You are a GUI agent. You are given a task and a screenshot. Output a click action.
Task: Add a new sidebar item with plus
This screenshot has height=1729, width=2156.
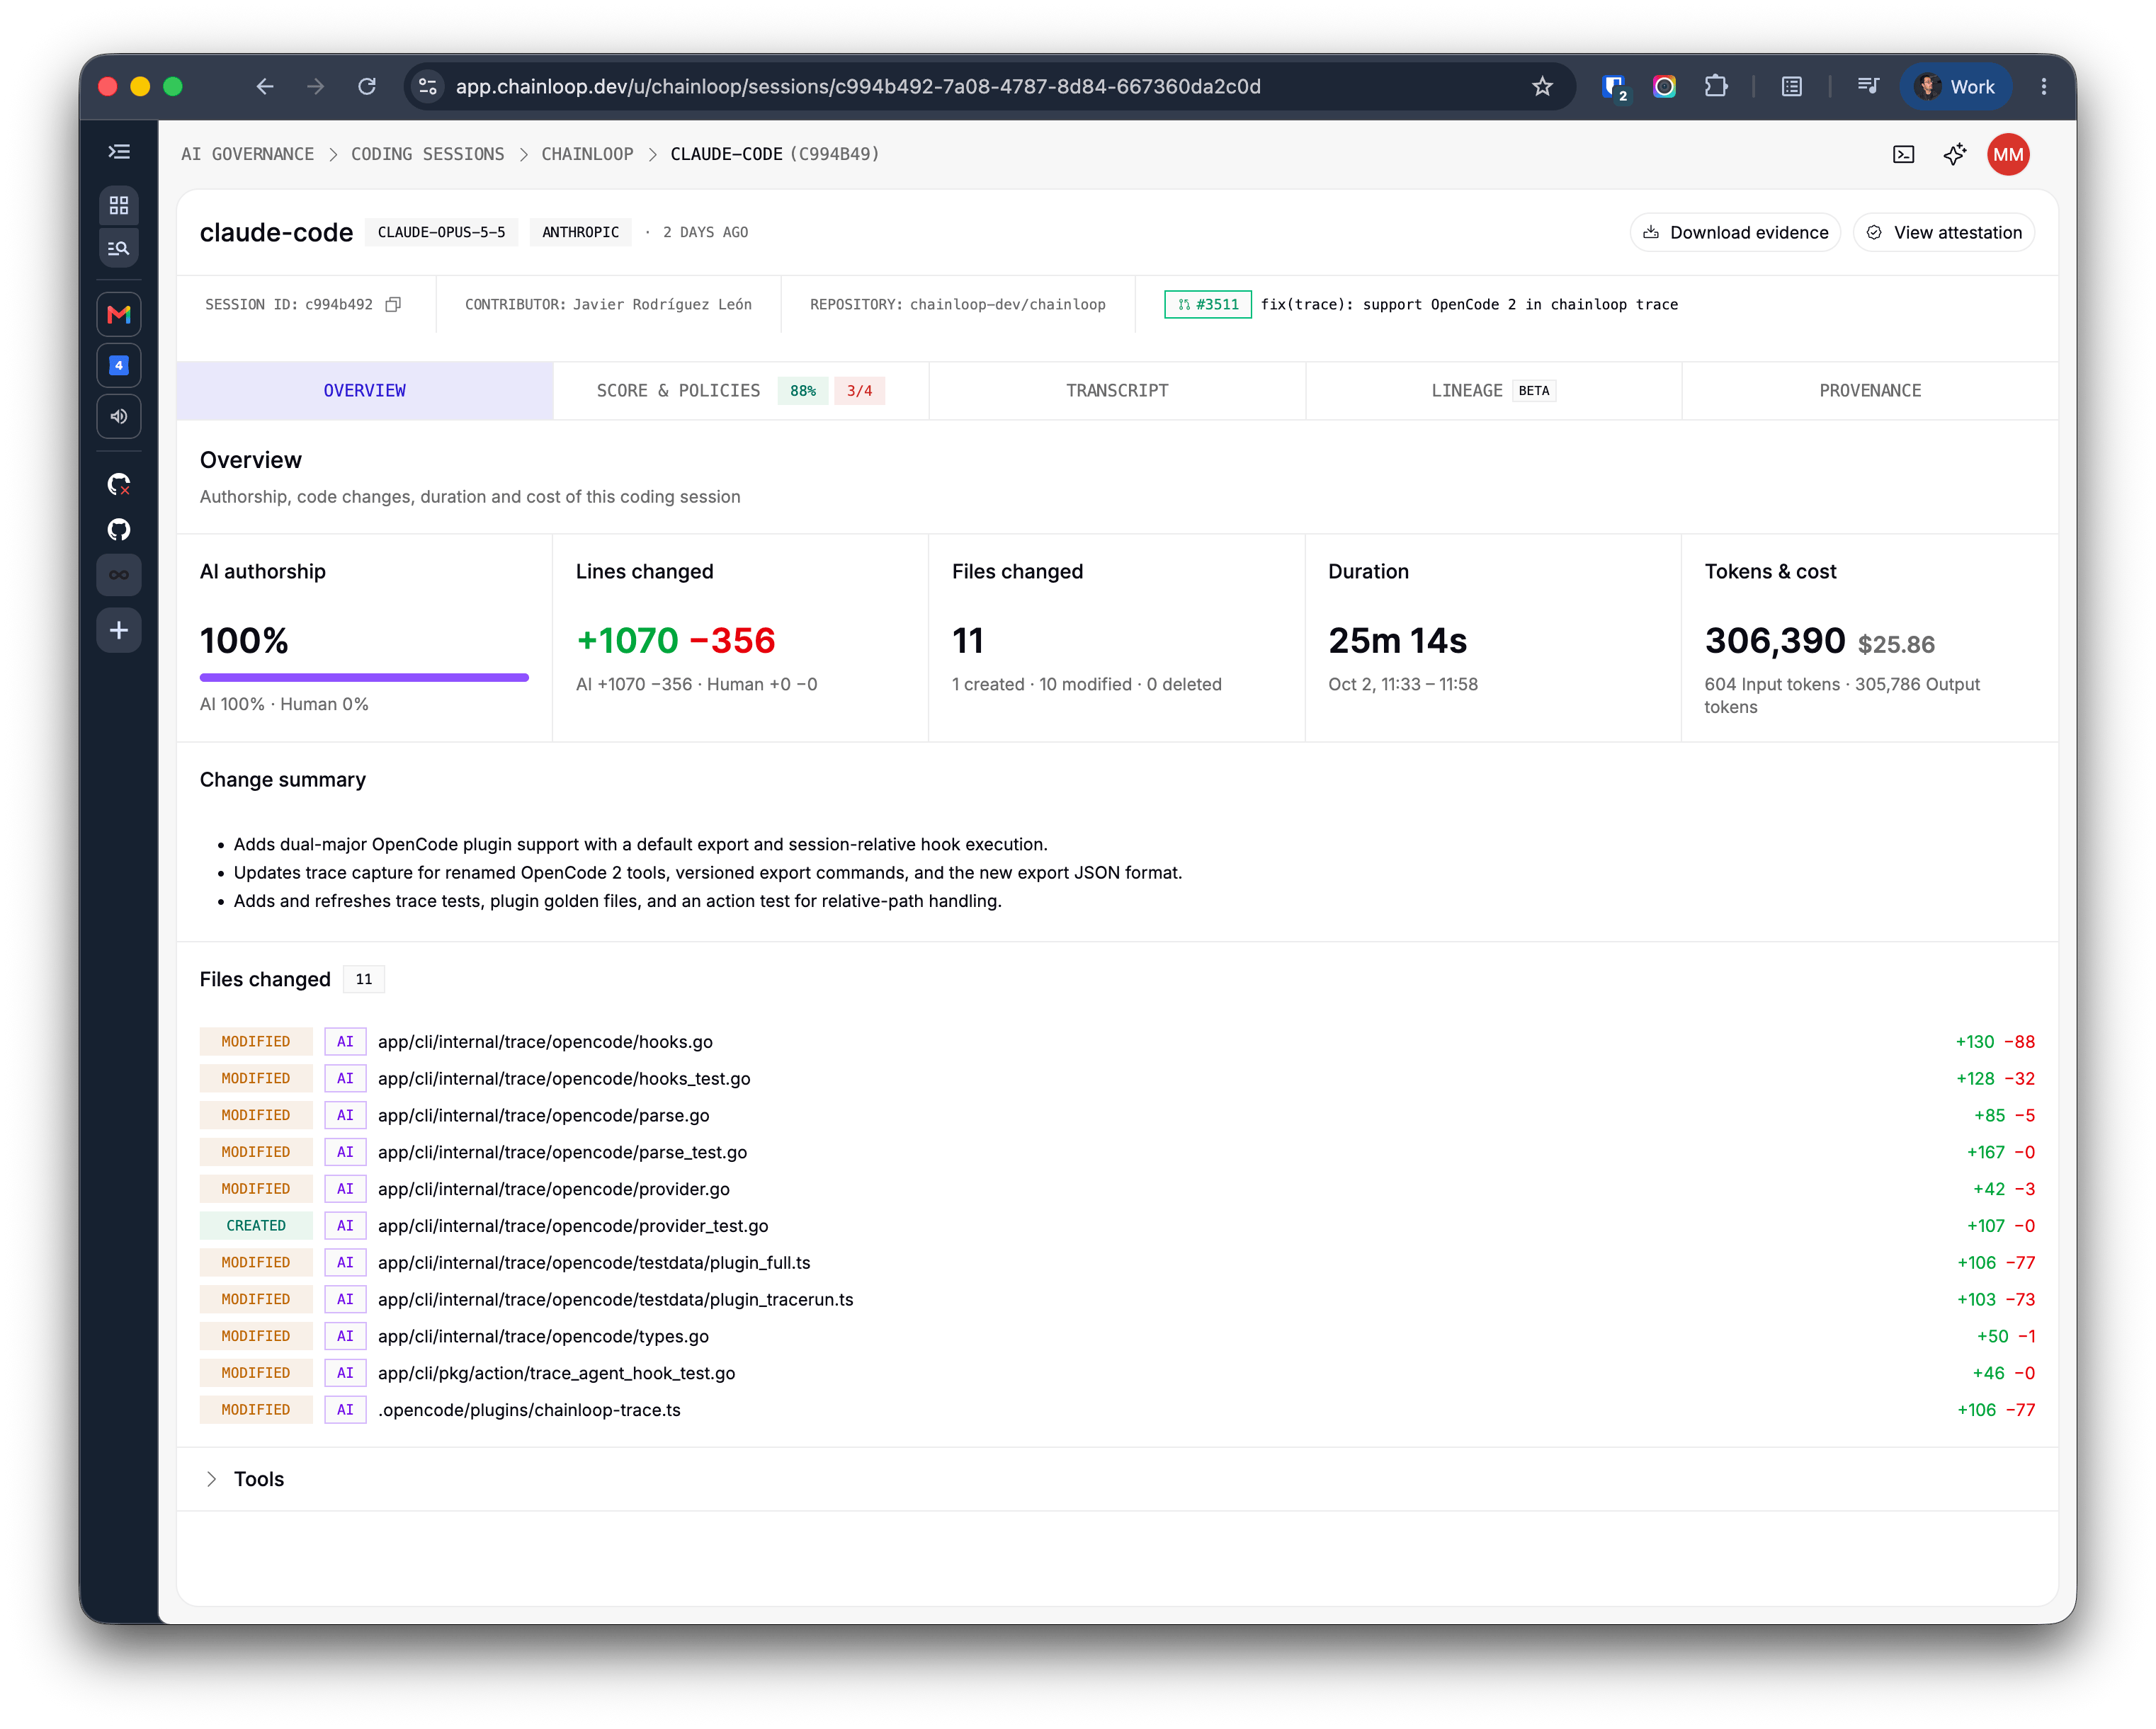coord(119,631)
